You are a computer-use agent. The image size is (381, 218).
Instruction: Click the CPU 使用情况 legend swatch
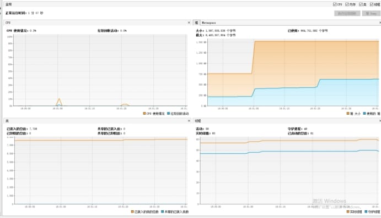144,114
